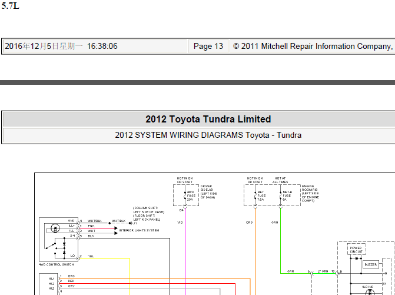This screenshot has height=295, width=395.
Task: Click the "HOT AT ALL TIMES" label
Action: coord(280,180)
